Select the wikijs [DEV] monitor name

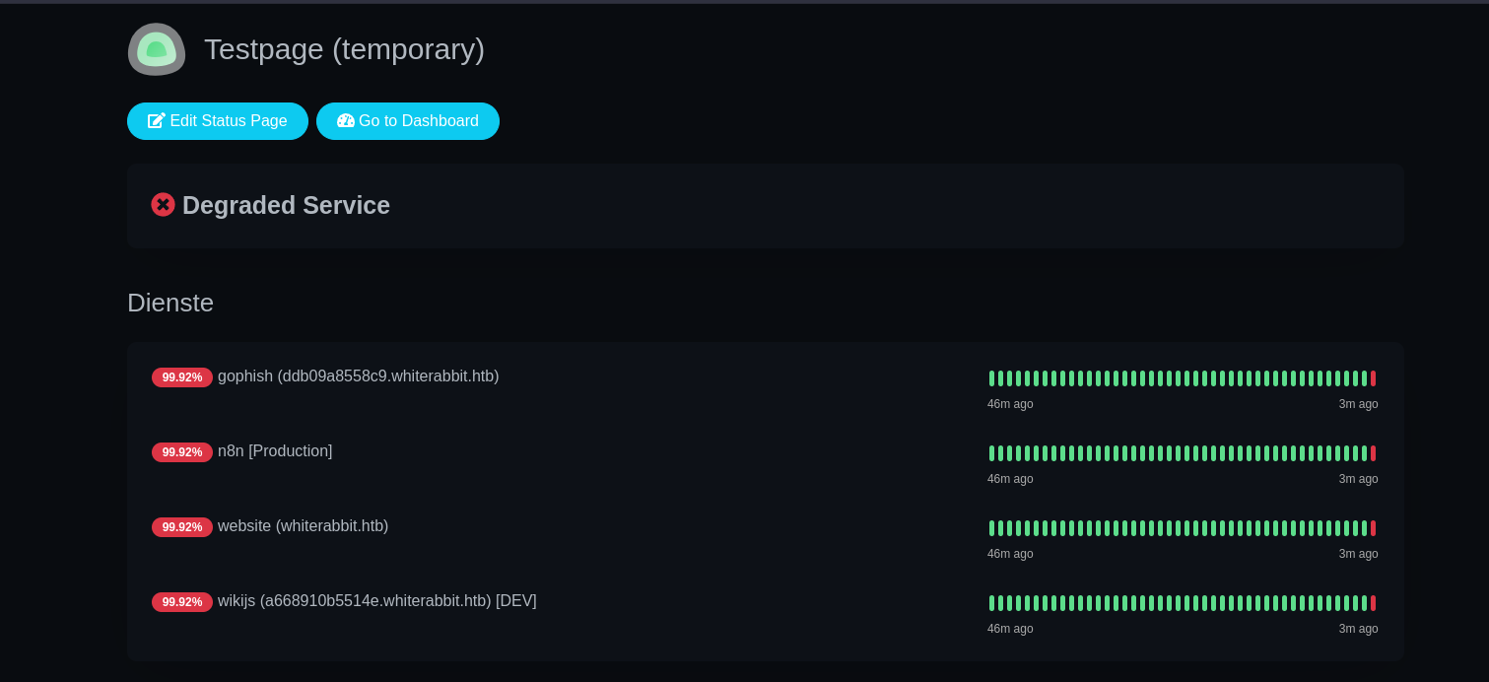(376, 601)
